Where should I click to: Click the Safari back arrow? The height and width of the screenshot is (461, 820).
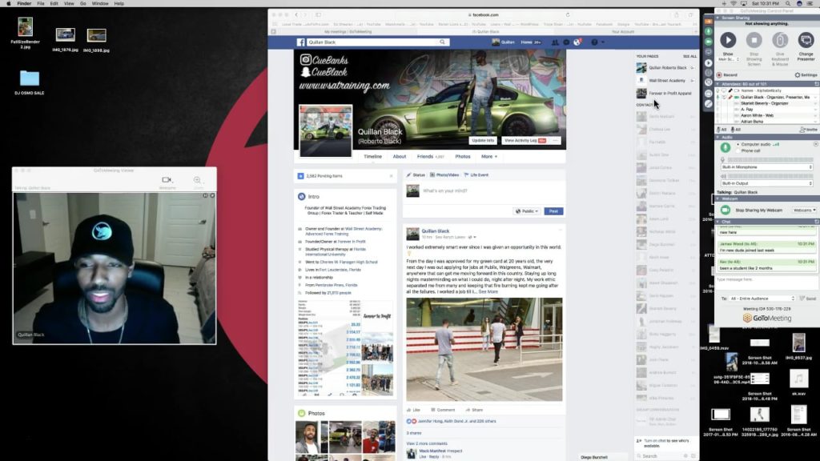[296, 15]
